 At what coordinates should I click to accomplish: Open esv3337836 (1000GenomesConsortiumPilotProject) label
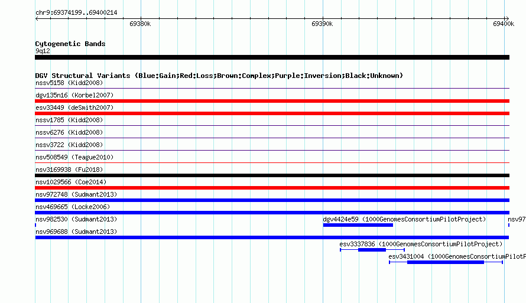pyautogui.click(x=421, y=244)
